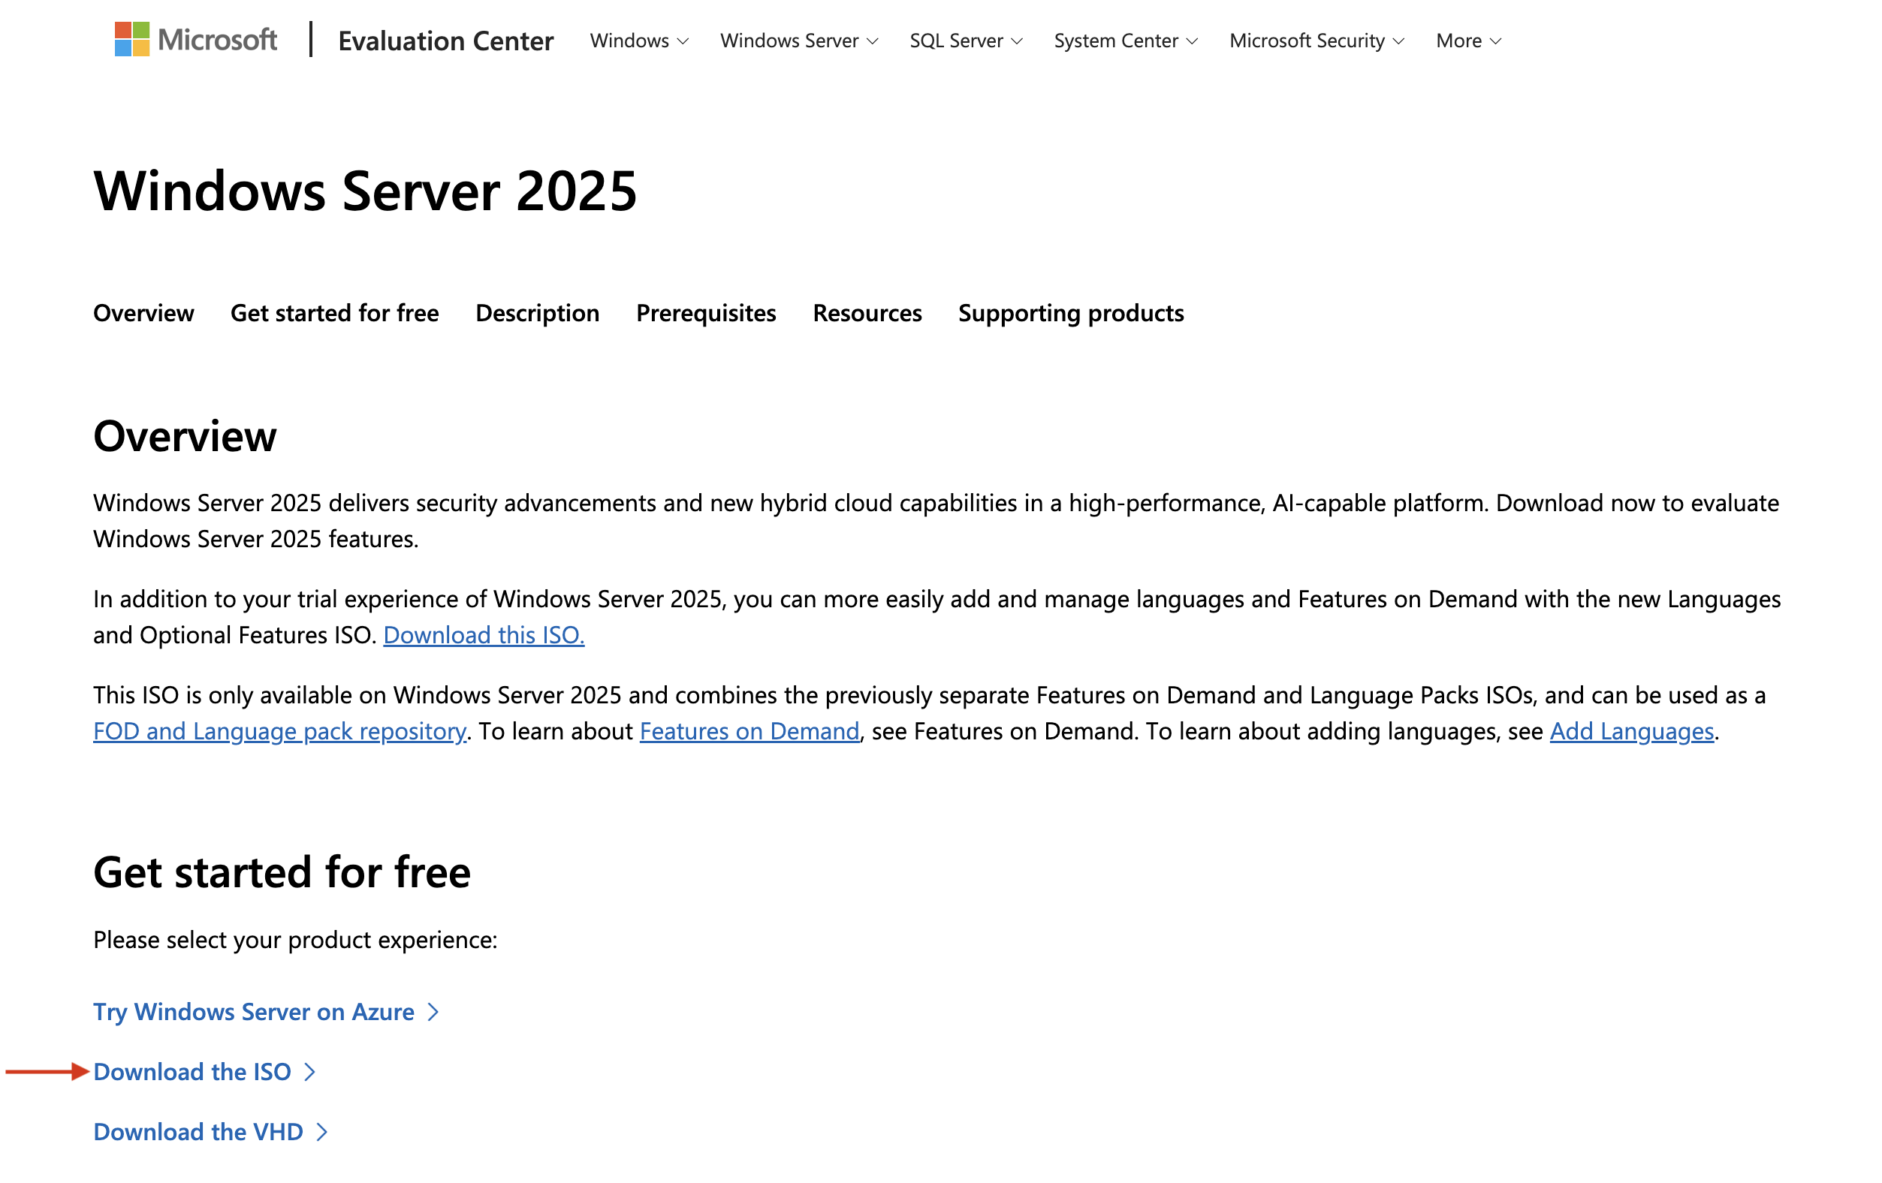Follow the Add Languages link
Image resolution: width=1882 pixels, height=1183 pixels.
point(1631,730)
